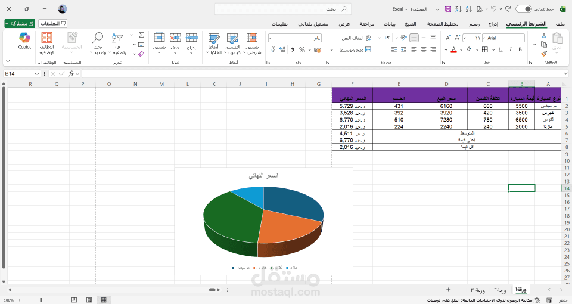Switch to Normal view in status bar

104,300
